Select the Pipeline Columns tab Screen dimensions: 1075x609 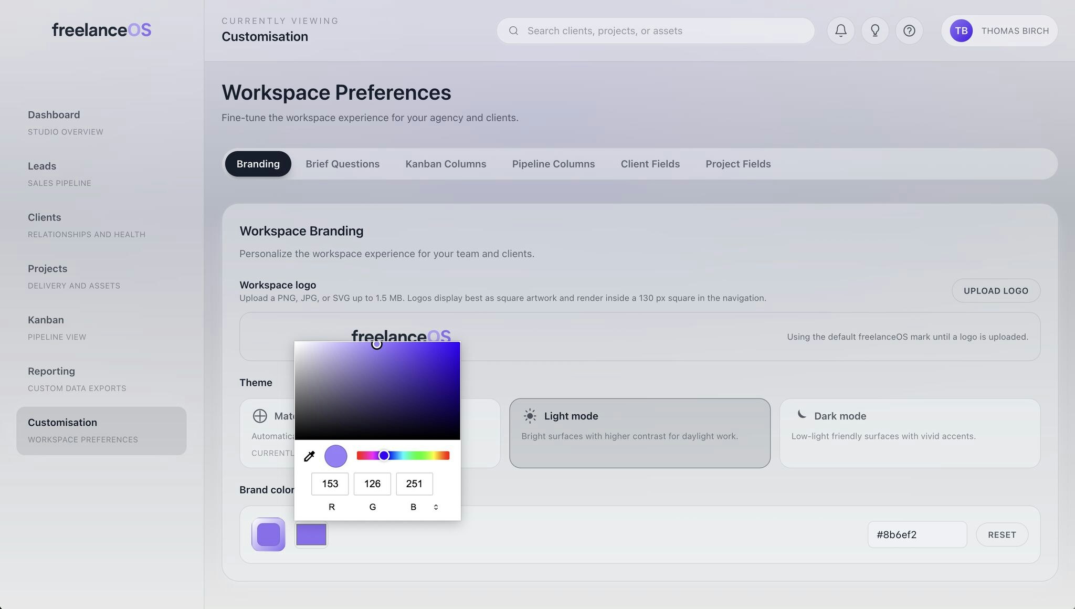pyautogui.click(x=553, y=164)
